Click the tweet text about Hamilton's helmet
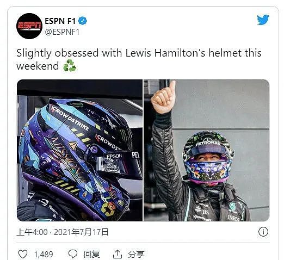The width and height of the screenshot is (284, 260). click(139, 59)
